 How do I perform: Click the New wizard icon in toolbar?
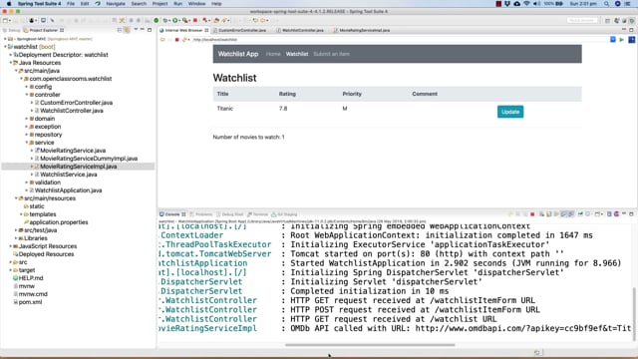pyautogui.click(x=6, y=20)
